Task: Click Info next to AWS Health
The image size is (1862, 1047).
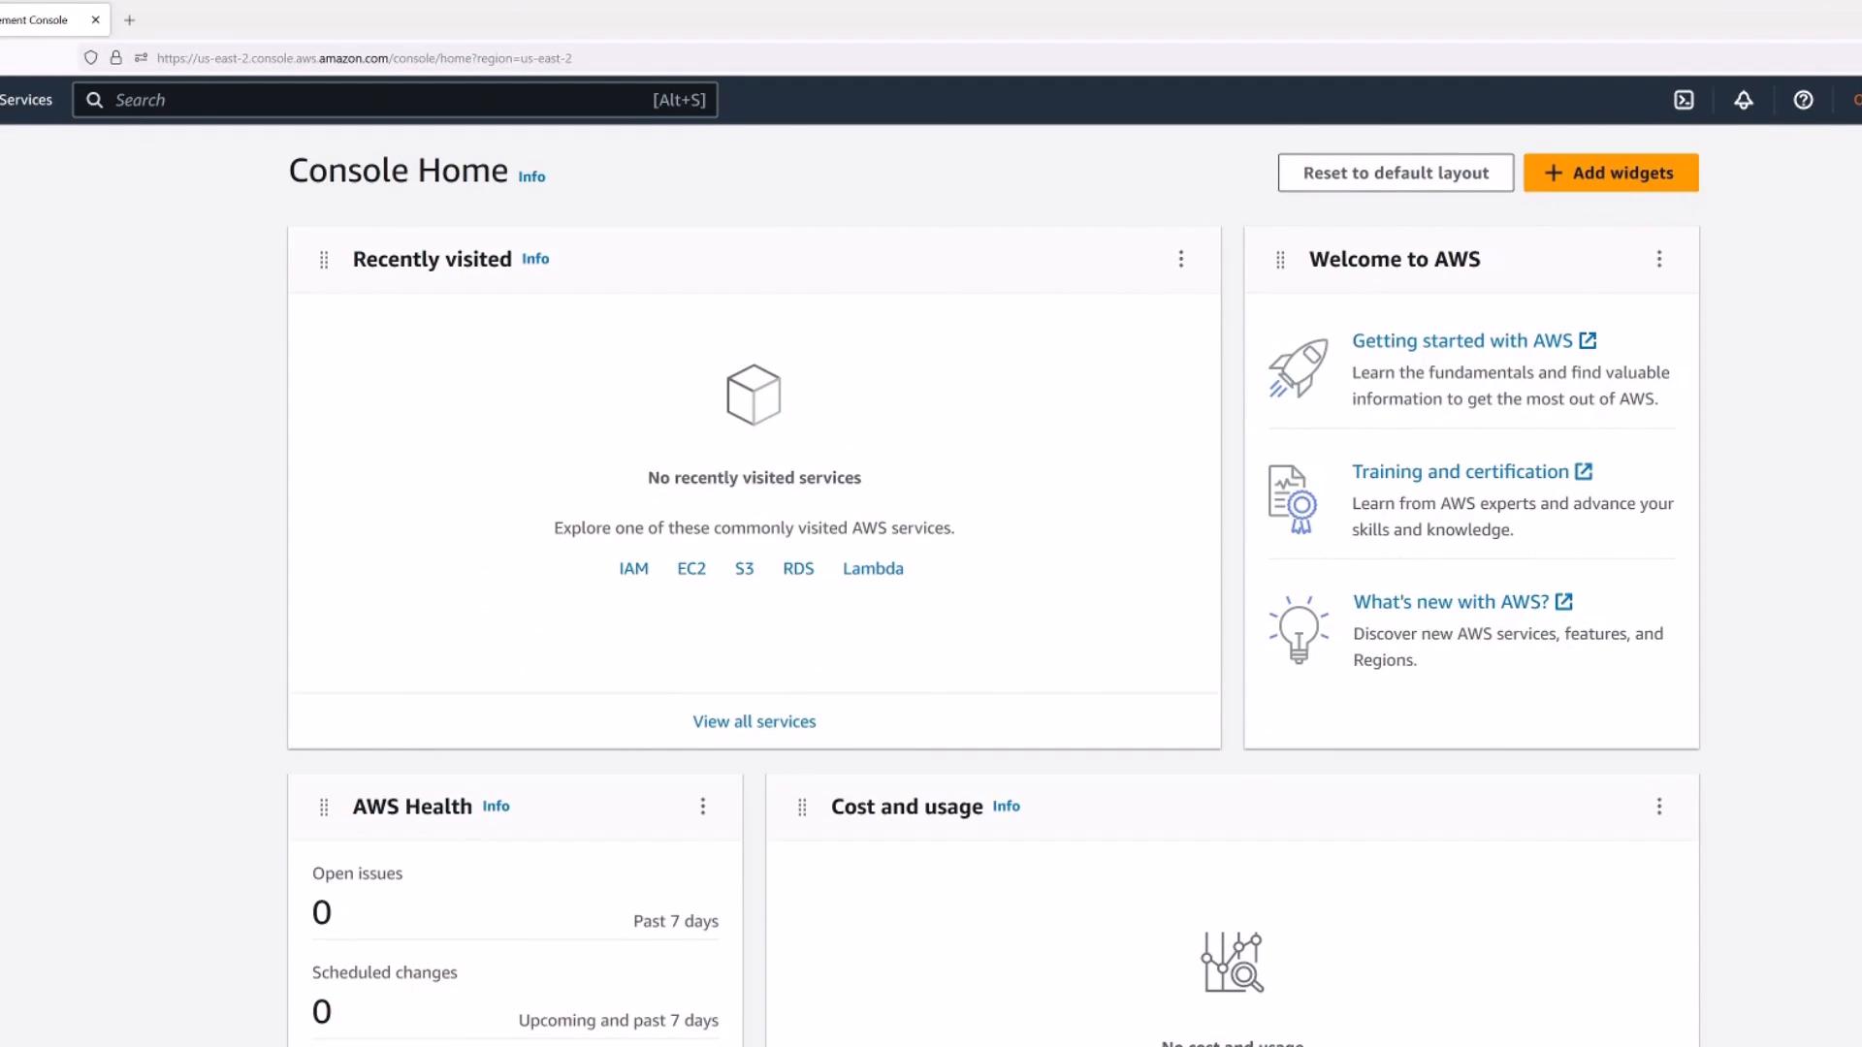Action: pos(496,806)
